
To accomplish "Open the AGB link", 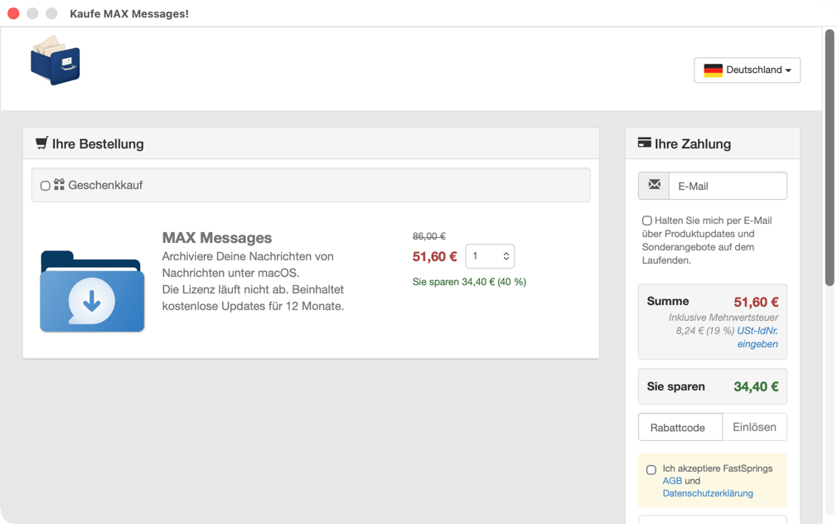I will click(x=672, y=481).
